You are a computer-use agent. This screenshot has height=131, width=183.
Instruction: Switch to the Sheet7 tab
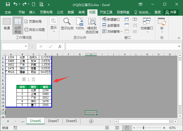pos(53,121)
